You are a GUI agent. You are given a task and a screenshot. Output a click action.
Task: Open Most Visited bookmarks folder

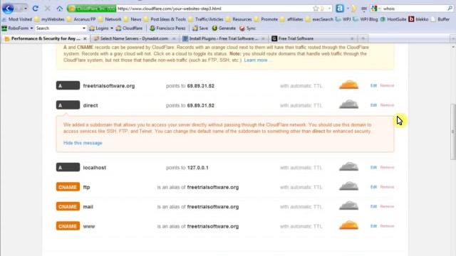tap(17, 19)
